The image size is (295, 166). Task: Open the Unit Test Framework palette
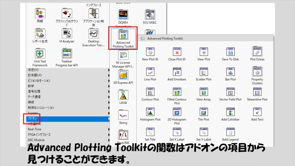40,54
